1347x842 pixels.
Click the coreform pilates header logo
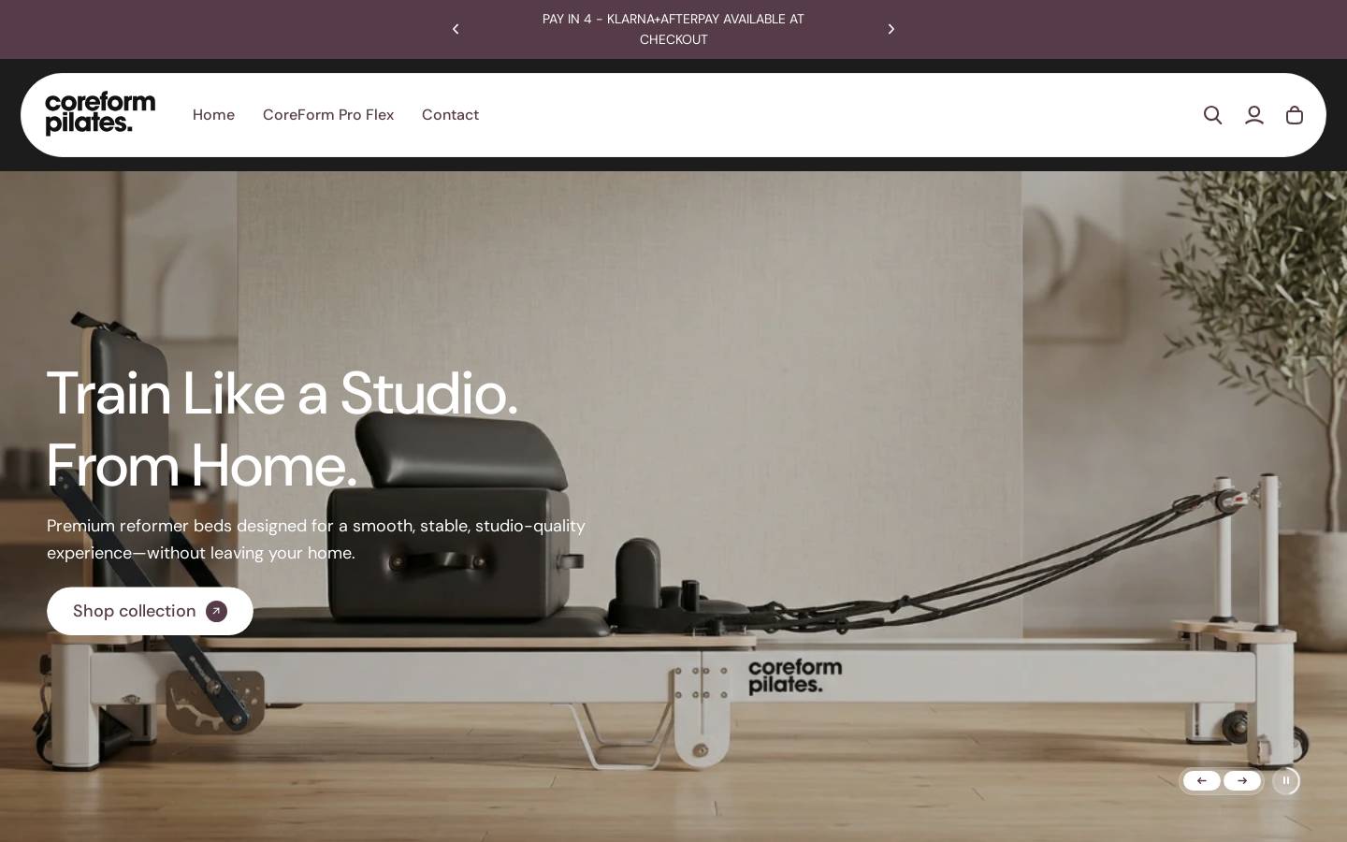pyautogui.click(x=100, y=114)
